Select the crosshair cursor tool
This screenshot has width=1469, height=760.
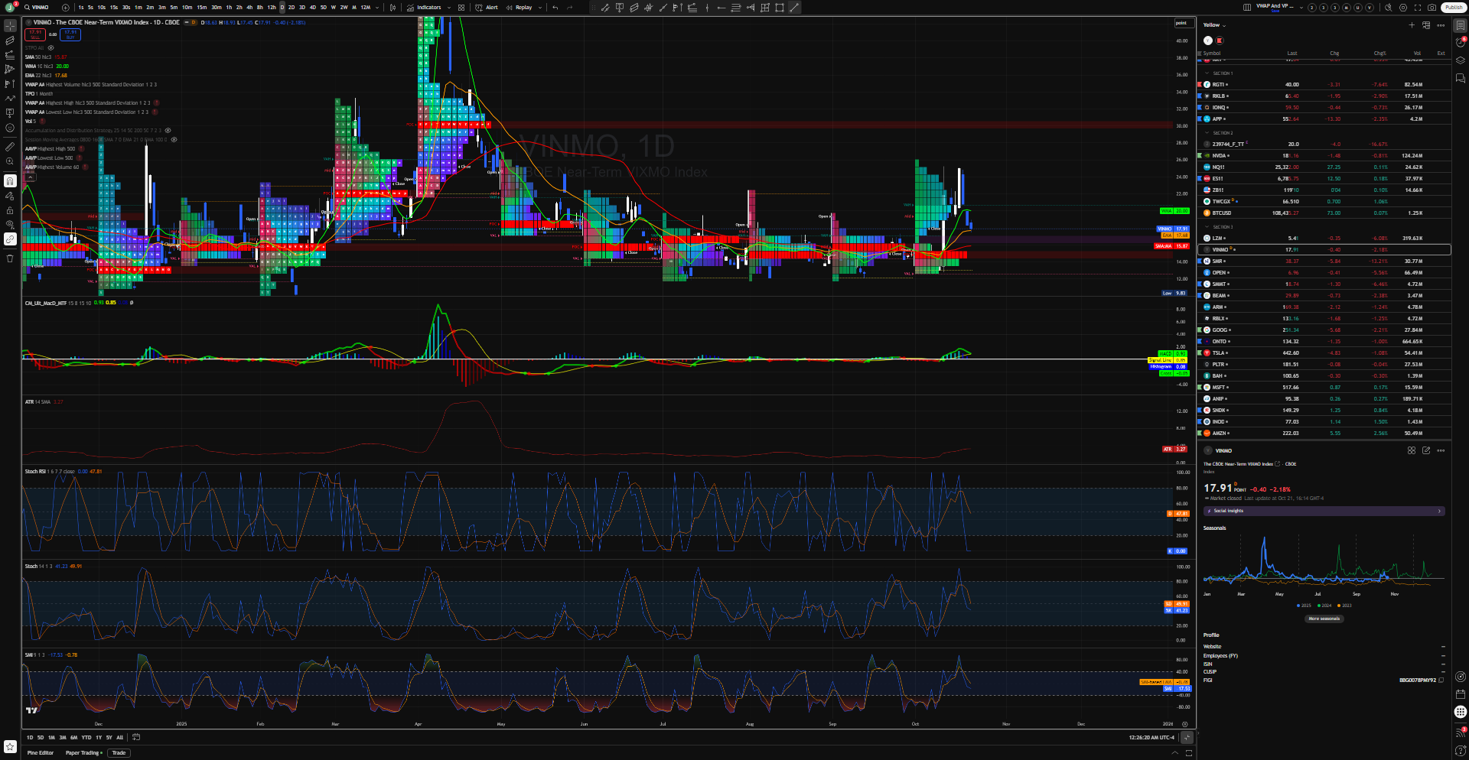pos(10,25)
